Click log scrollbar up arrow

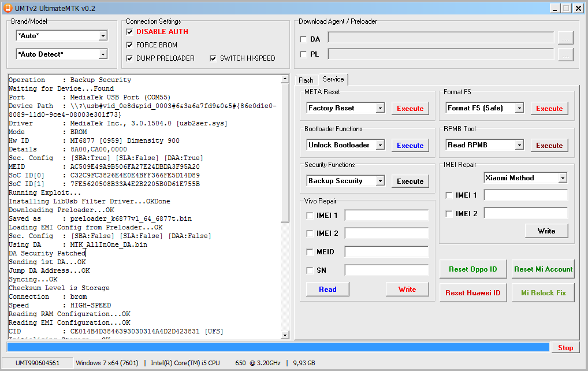click(x=285, y=79)
